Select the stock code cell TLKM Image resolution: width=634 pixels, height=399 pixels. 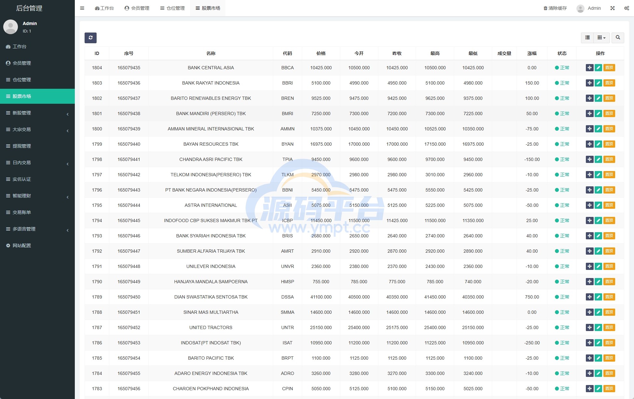click(288, 175)
